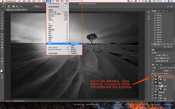Choose 转换为智能滤镜 menu item
The image size is (175, 109).
tap(57, 7)
